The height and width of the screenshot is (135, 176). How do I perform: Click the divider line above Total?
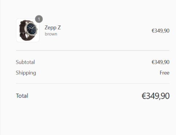click(93, 83)
